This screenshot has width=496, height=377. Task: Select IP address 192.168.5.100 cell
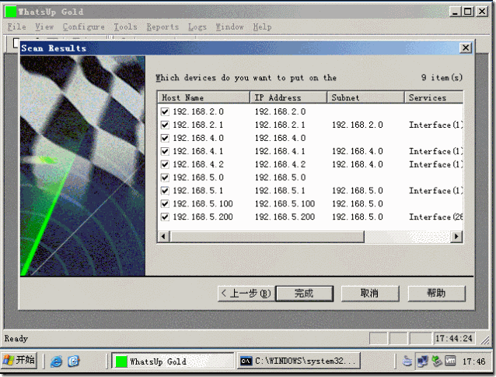point(285,204)
